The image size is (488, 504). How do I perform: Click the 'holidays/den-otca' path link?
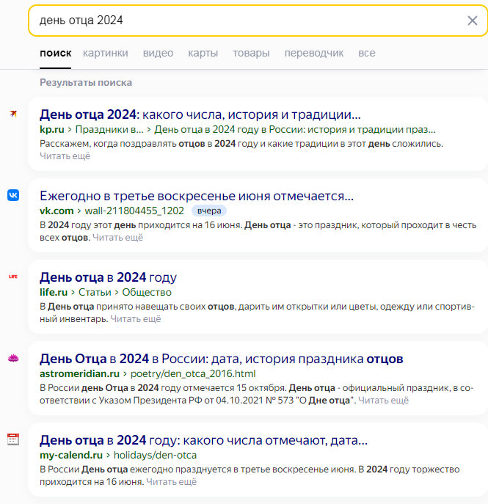coord(155,455)
